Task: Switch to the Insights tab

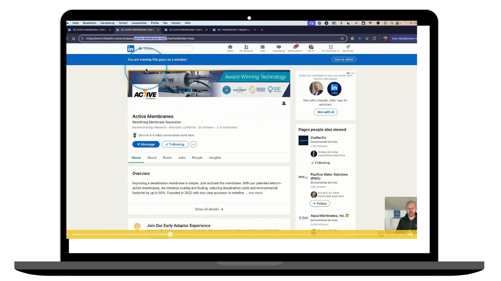Action: tap(215, 158)
